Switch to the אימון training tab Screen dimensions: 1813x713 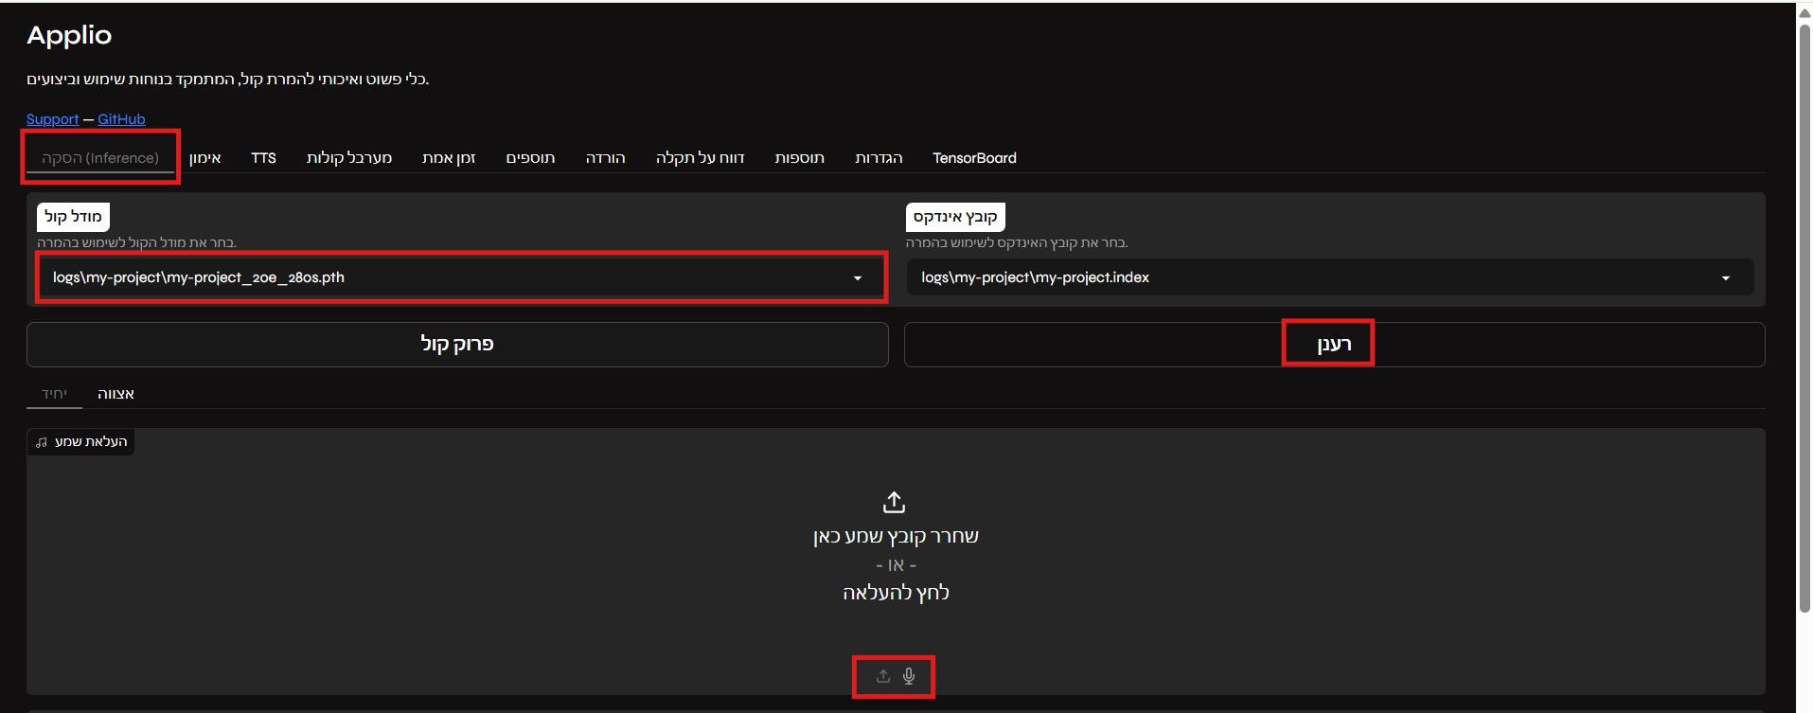pyautogui.click(x=205, y=158)
